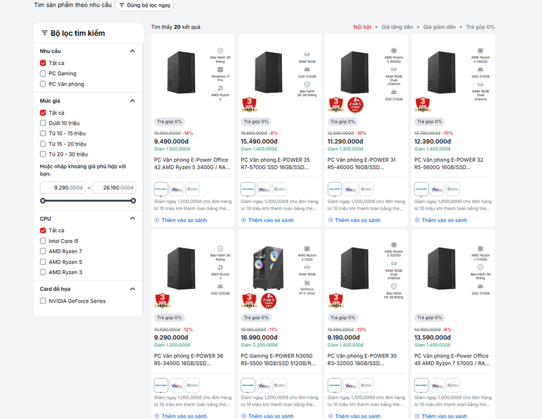Click the E-POWER 31 PC image
542x419 pixels.
pyautogui.click(x=354, y=72)
